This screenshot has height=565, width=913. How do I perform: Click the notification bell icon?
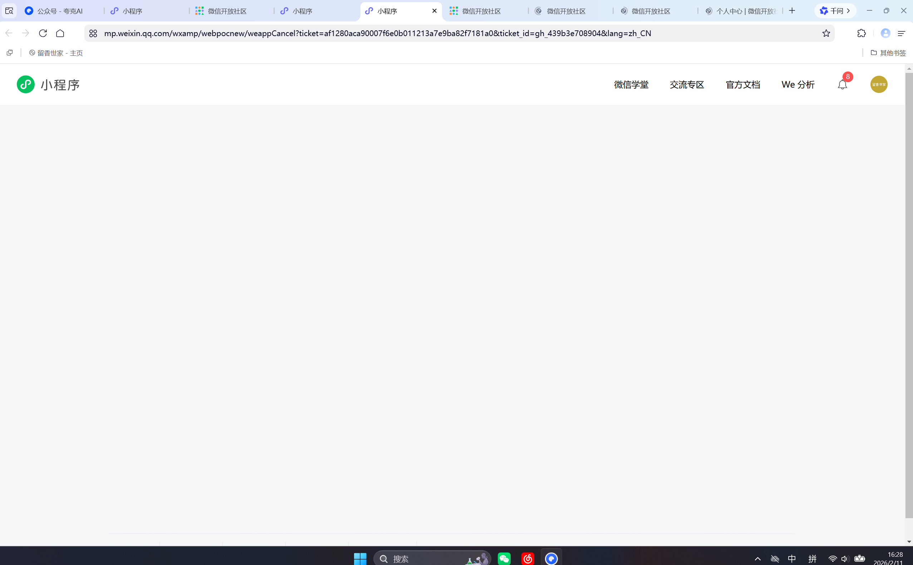842,85
